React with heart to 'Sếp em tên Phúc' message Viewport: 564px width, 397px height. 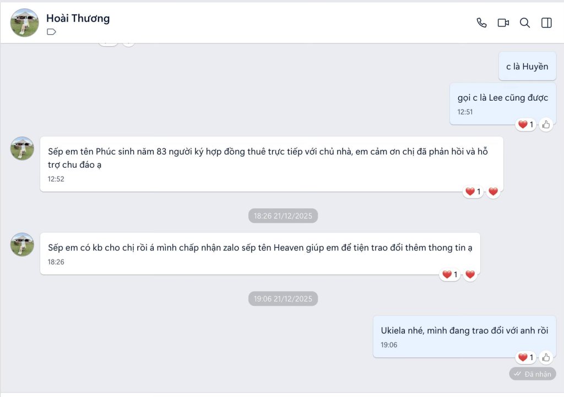click(493, 192)
